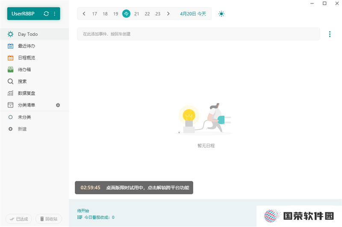Go to the next week arrow
This screenshot has height=227, width=342.
tap(168, 14)
